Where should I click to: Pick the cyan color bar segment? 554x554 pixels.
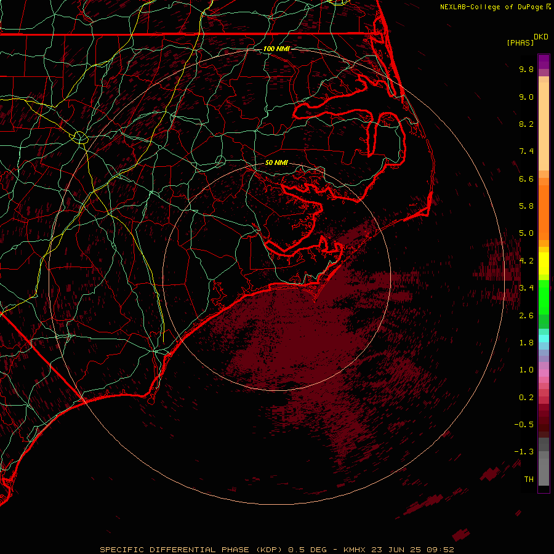[x=544, y=339]
